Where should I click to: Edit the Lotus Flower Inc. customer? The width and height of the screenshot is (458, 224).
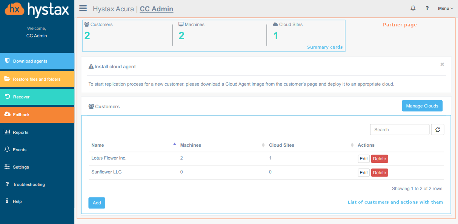364,159
